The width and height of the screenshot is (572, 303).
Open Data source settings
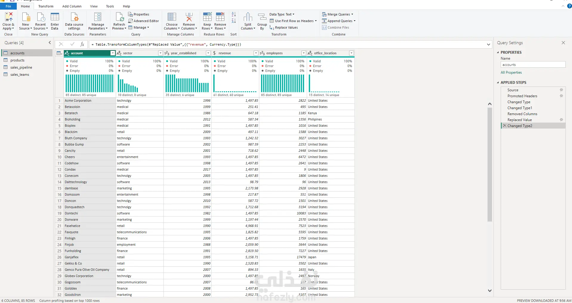click(x=74, y=21)
